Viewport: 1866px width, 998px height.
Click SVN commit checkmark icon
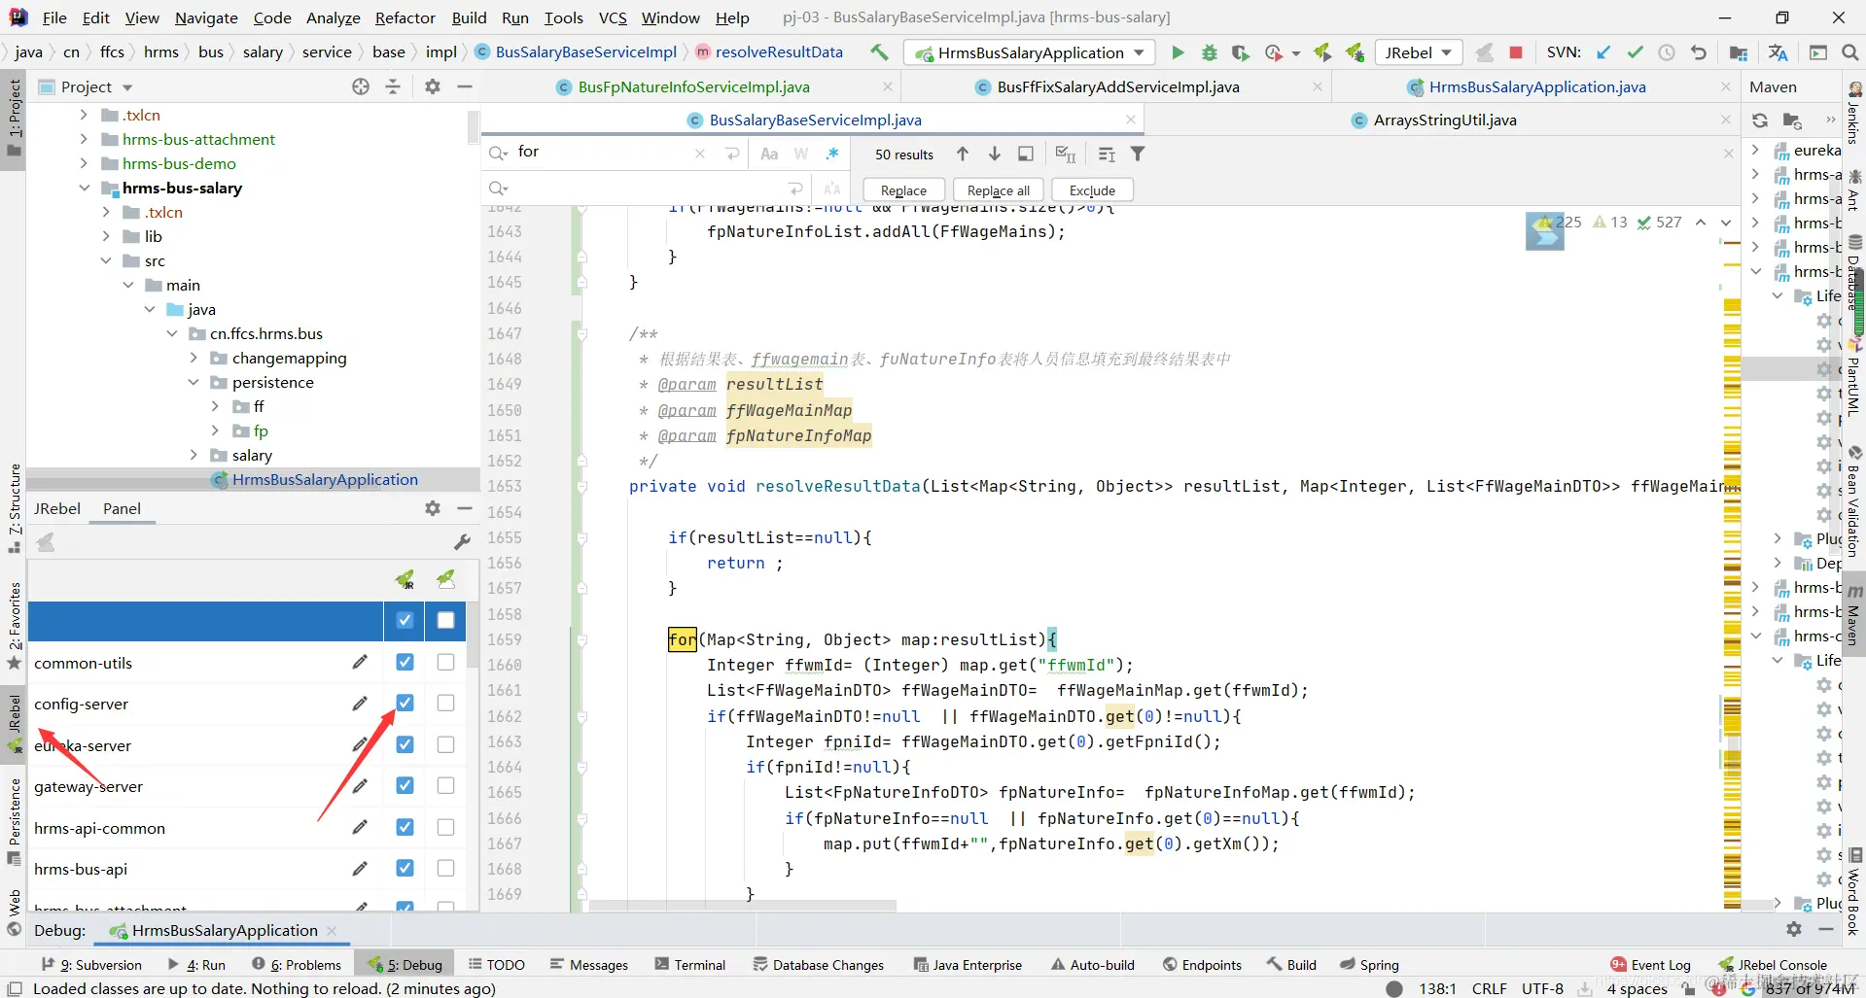[x=1636, y=52]
